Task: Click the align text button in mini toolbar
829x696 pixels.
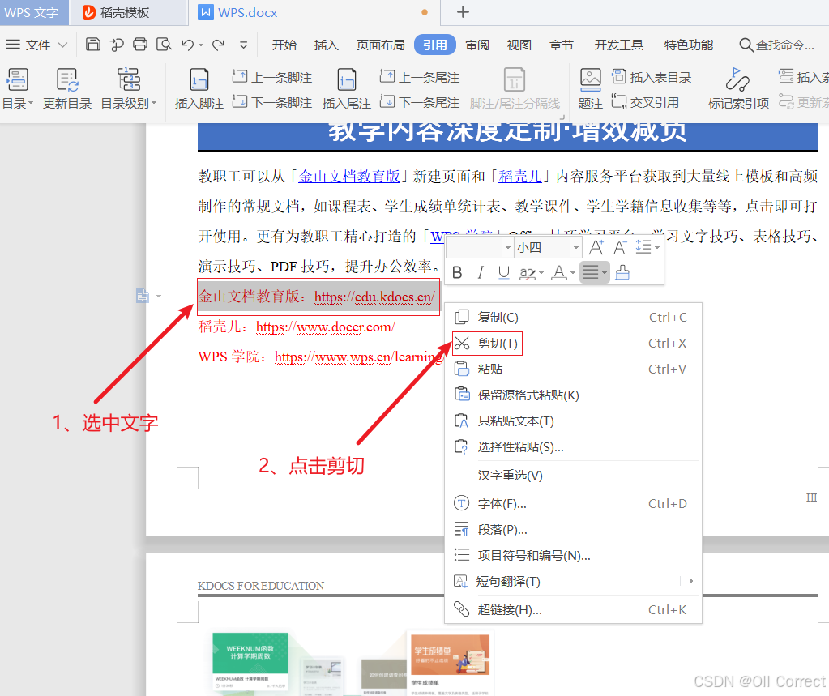Action: [591, 273]
